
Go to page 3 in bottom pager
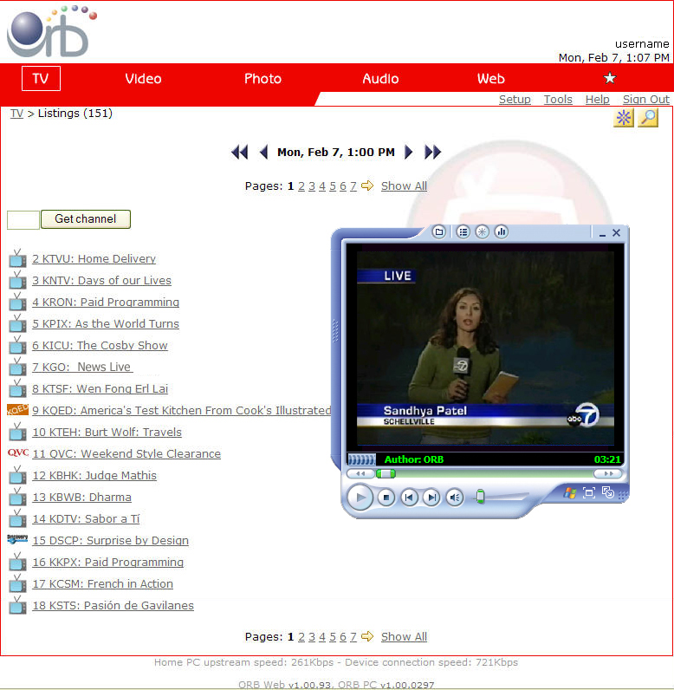pos(312,637)
